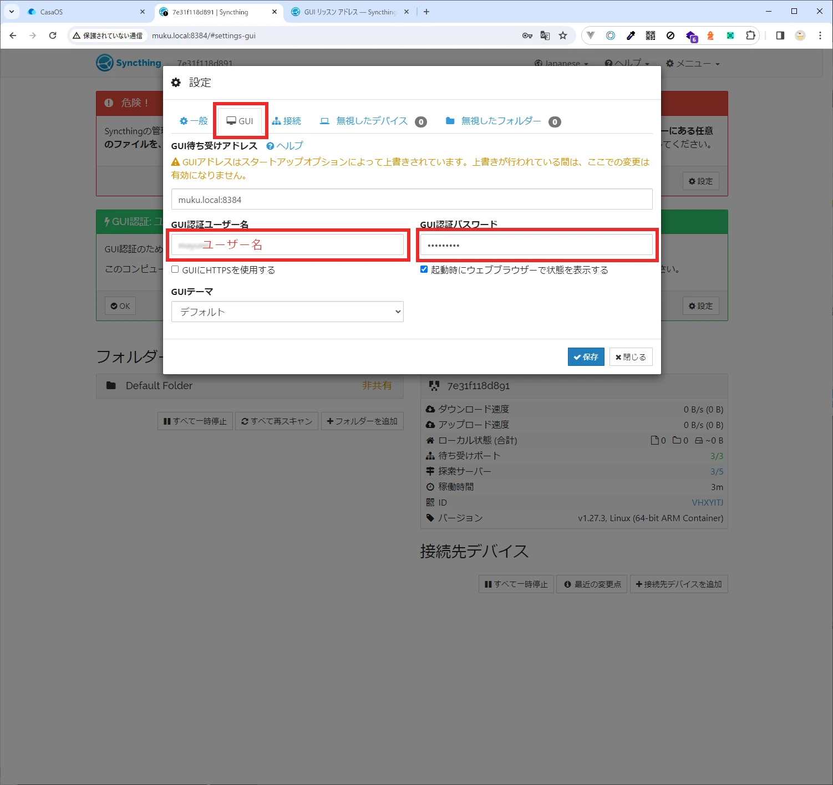Image resolution: width=833 pixels, height=785 pixels.
Task: Open a new browser tab
Action: [426, 12]
